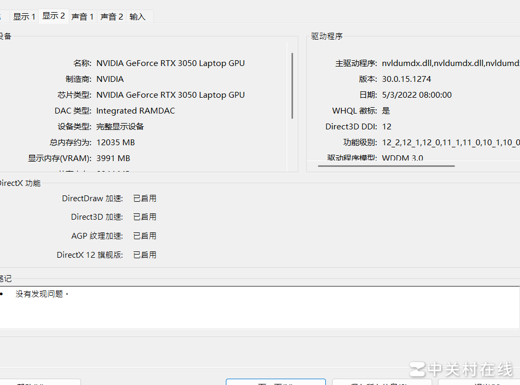Click the 保存所有信息 button
The image size is (520, 385).
381,382
